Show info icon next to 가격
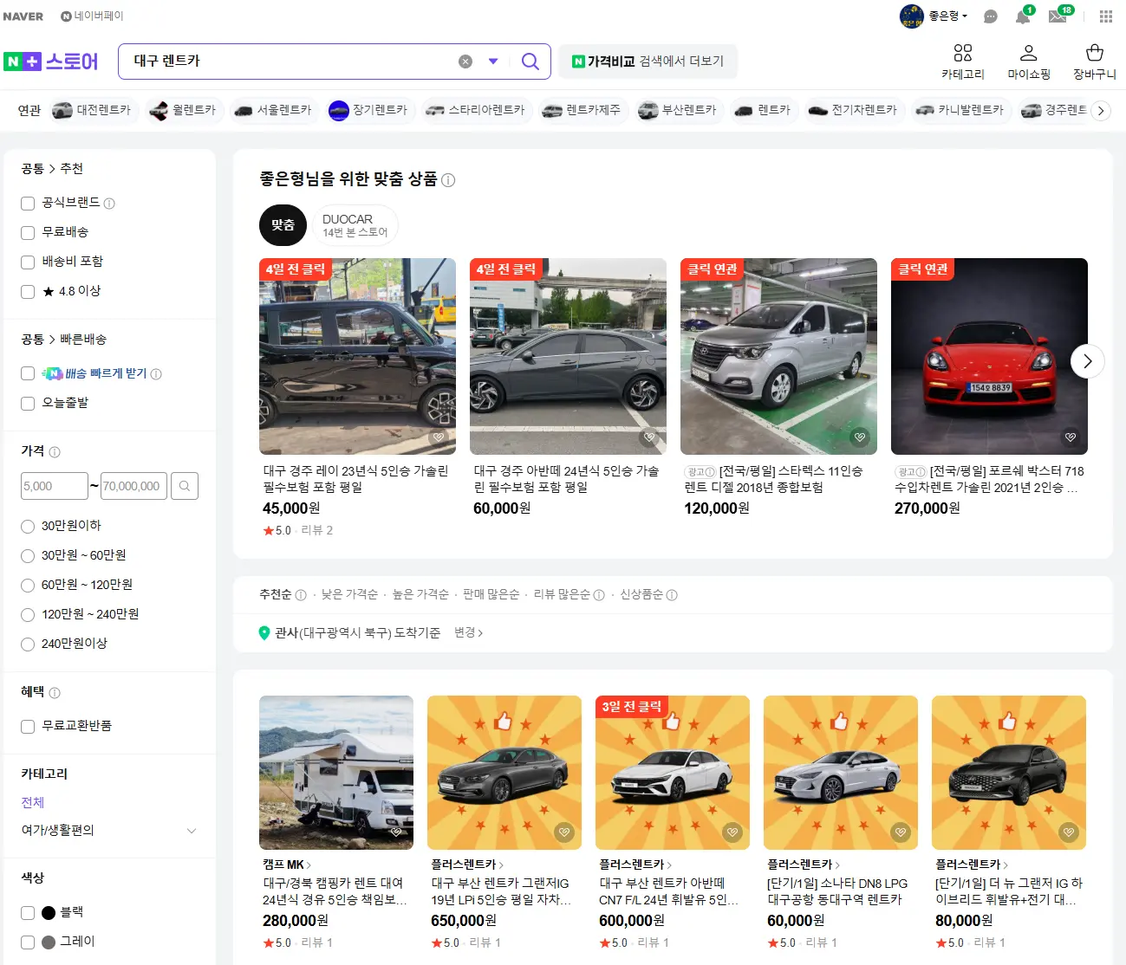Image resolution: width=1126 pixels, height=965 pixels. [x=55, y=452]
